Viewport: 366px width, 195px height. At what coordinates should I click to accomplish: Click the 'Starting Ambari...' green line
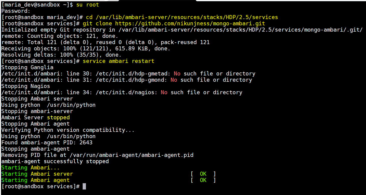31,168
